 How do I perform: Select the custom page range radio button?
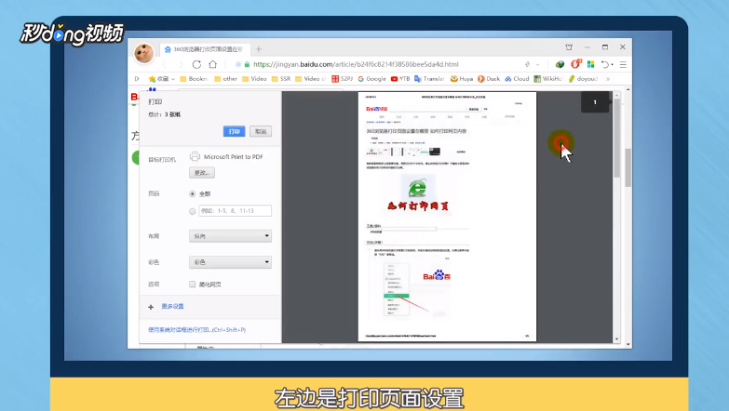(x=193, y=211)
